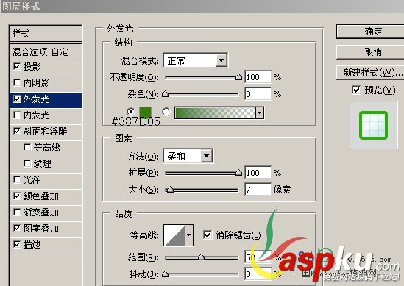Click the 抖动 value field
Screen dimensions: 404x286
click(258, 274)
